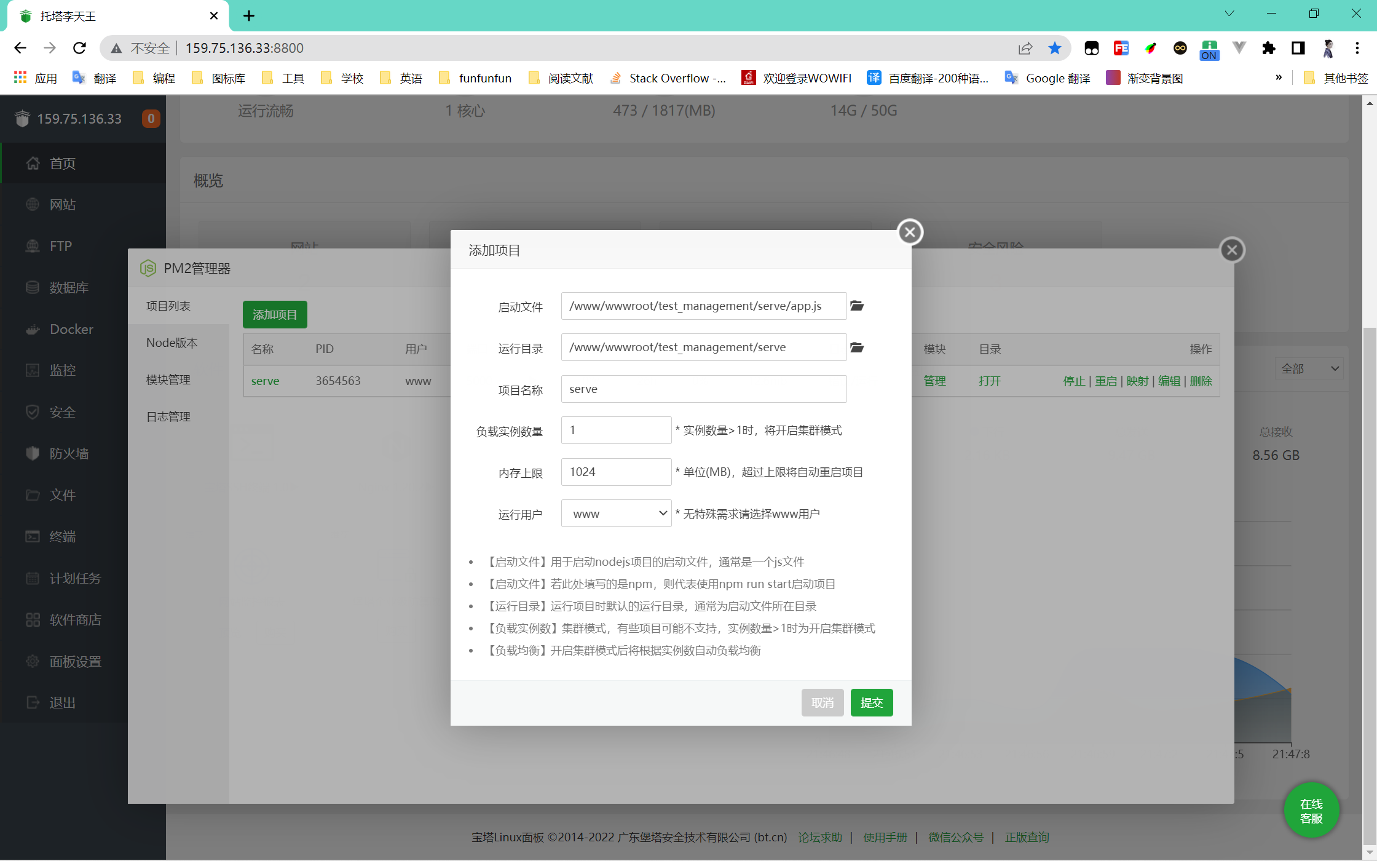Close the PM2管理器 window with X icon

(1232, 250)
